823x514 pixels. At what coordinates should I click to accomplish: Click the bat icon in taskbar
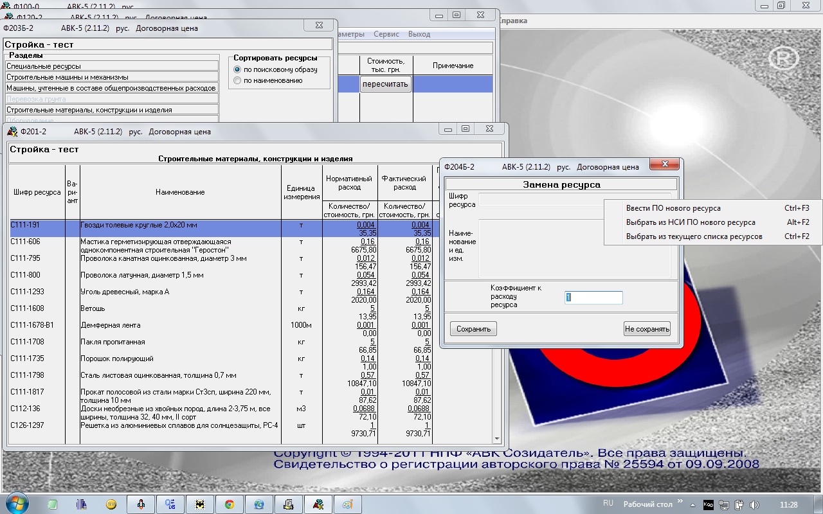pyautogui.click(x=200, y=504)
